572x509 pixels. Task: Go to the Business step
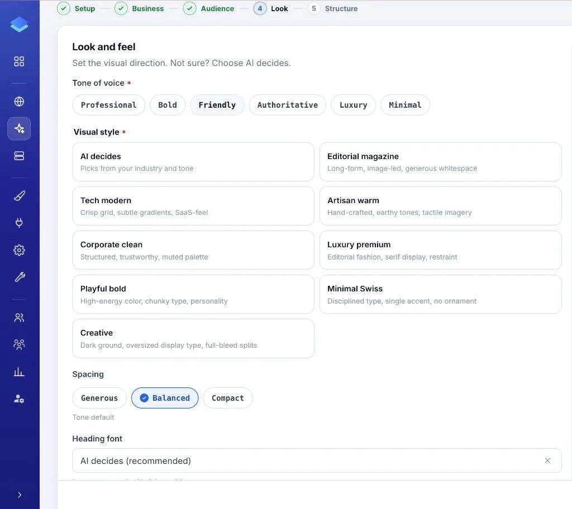(x=139, y=8)
